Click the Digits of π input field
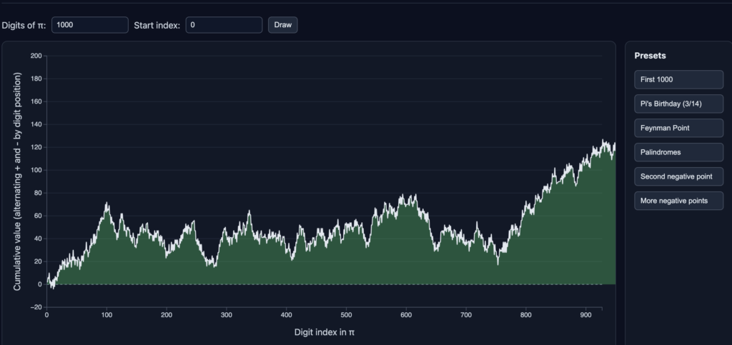732x345 pixels. (x=89, y=25)
